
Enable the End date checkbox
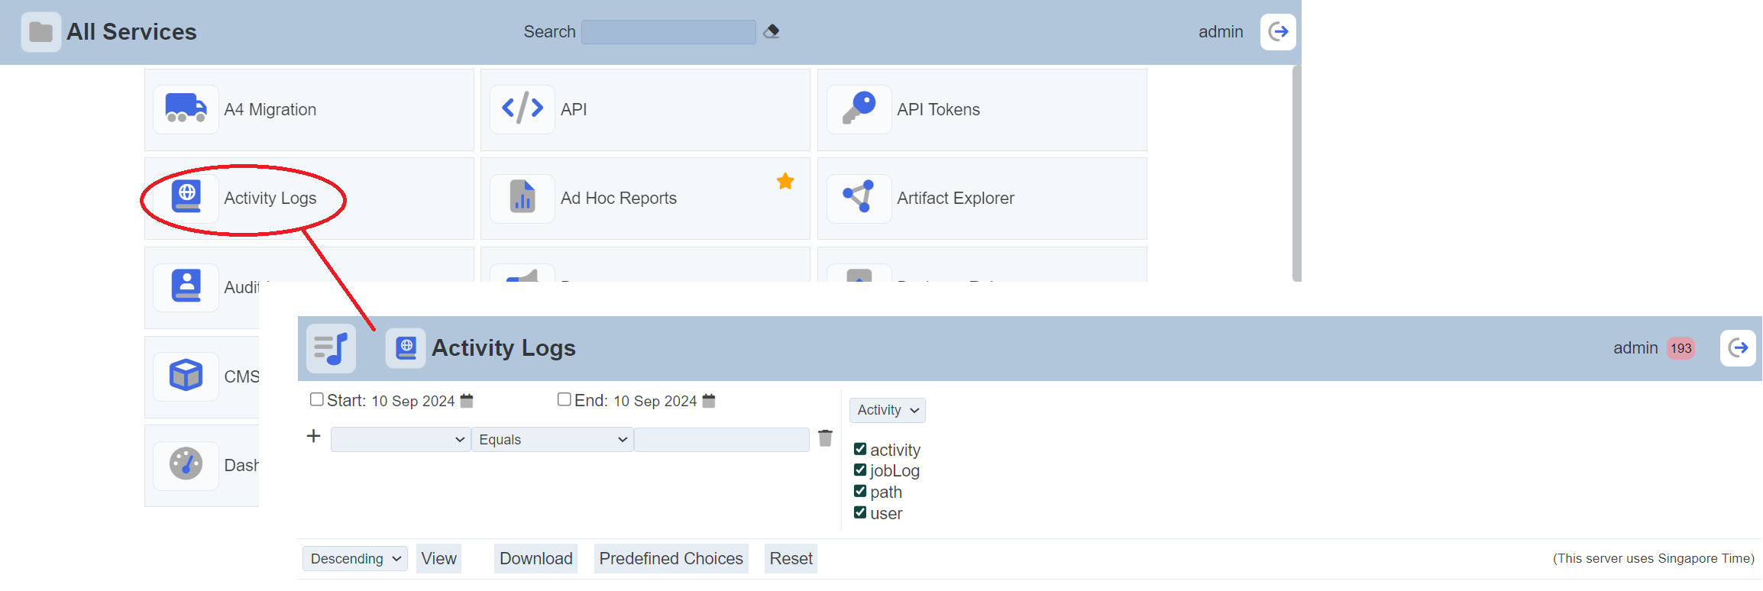(564, 399)
